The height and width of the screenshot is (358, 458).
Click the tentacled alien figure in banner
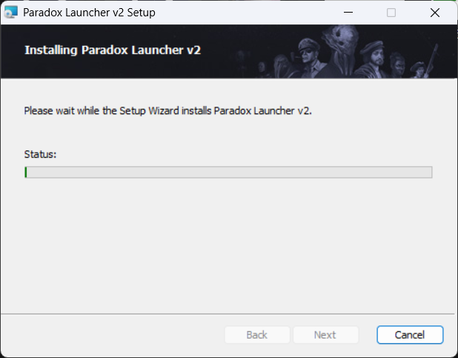click(x=340, y=51)
